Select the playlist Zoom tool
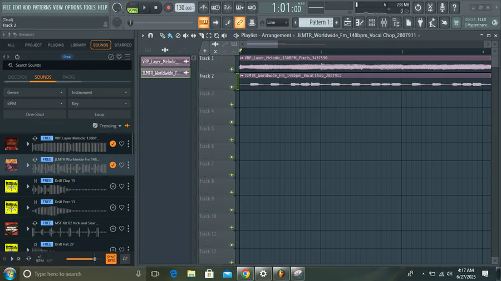 [217, 36]
